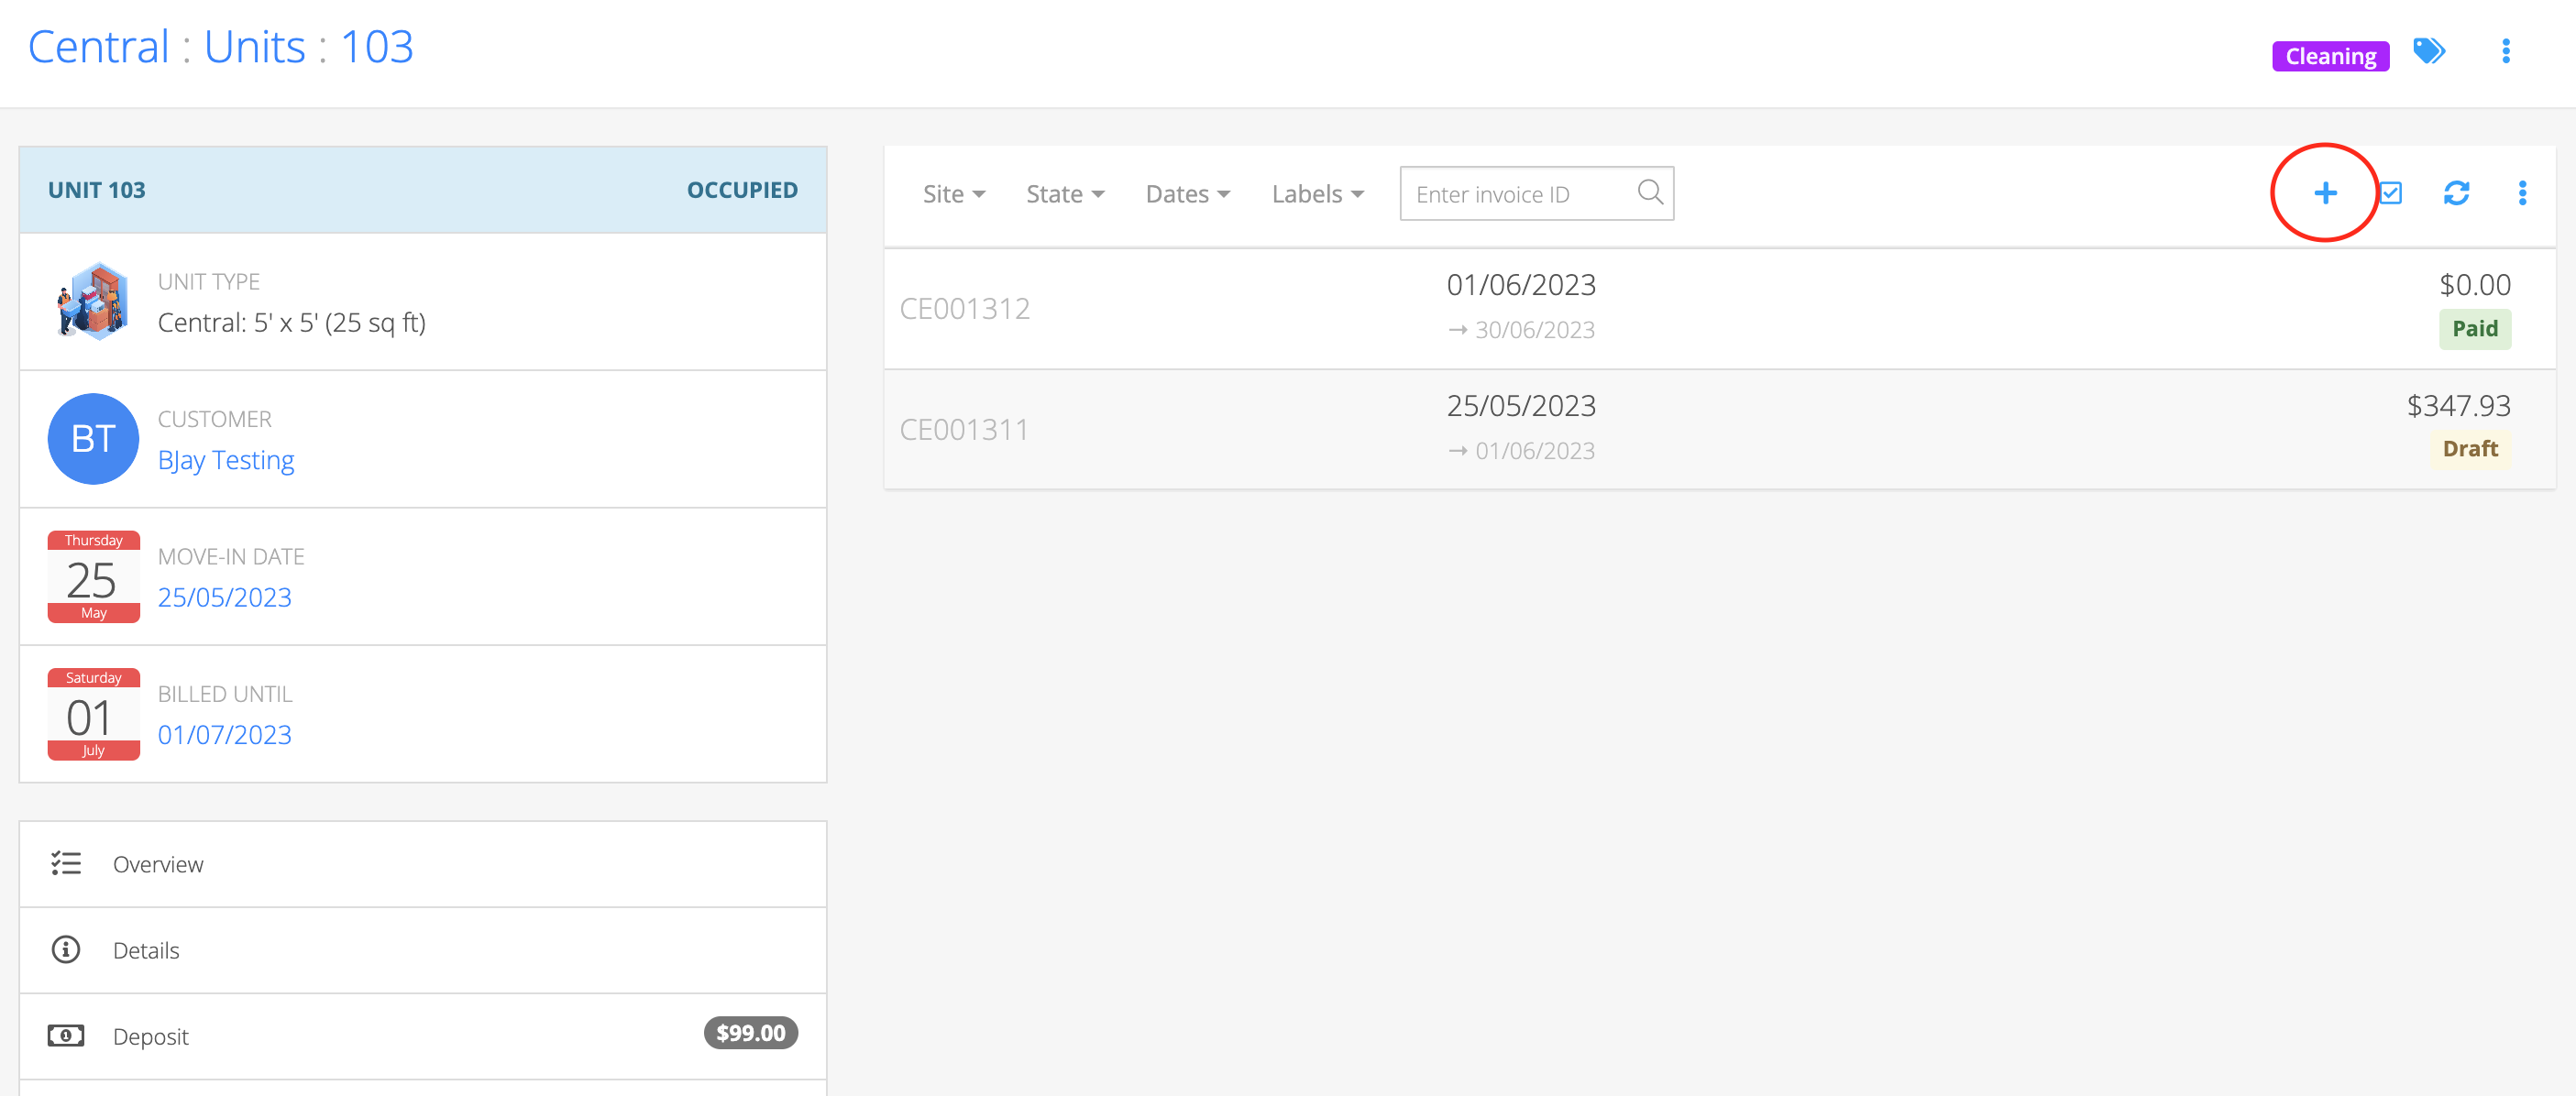This screenshot has width=2576, height=1096.
Task: Open invoice panel three-dot menu
Action: pos(2521,193)
